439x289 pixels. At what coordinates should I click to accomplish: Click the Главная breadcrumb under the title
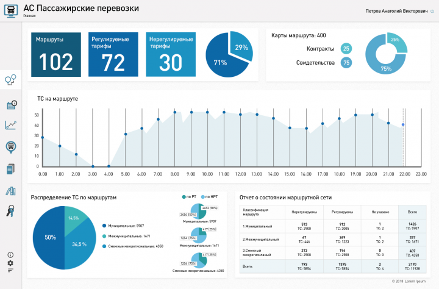coord(29,16)
